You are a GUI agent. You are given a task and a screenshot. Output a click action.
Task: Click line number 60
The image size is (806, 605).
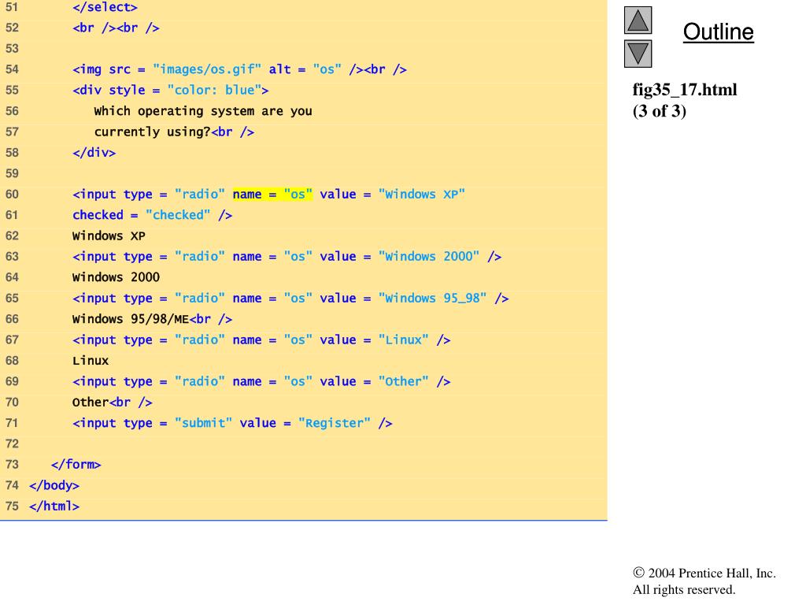point(12,195)
